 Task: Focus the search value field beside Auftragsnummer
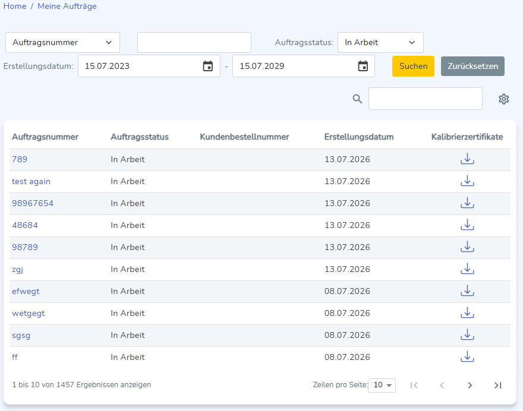pos(194,42)
